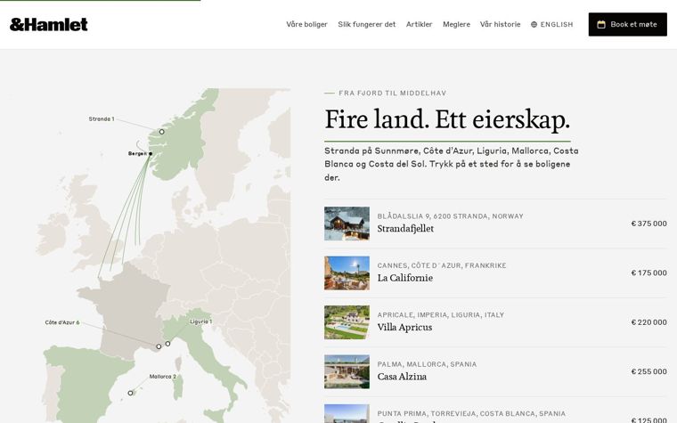Open the Casa Alzina property title
Image resolution: width=677 pixels, height=423 pixels.
[x=402, y=377]
